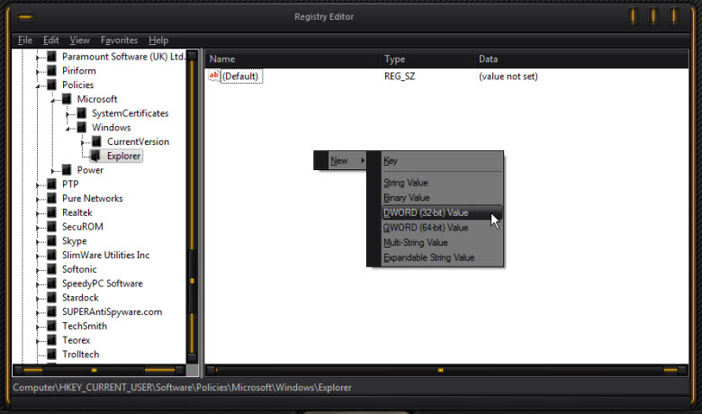Click the SlimWare Utilities folder icon
The width and height of the screenshot is (702, 414).
tap(52, 255)
